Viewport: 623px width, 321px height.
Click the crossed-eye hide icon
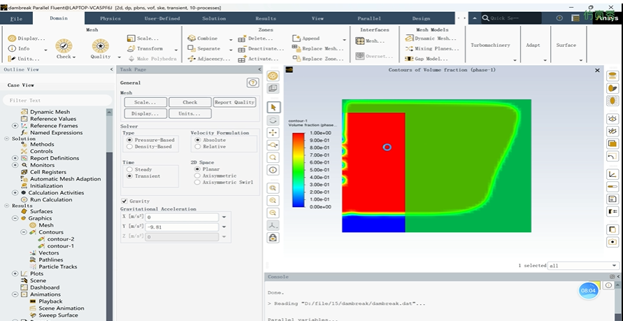[613, 131]
